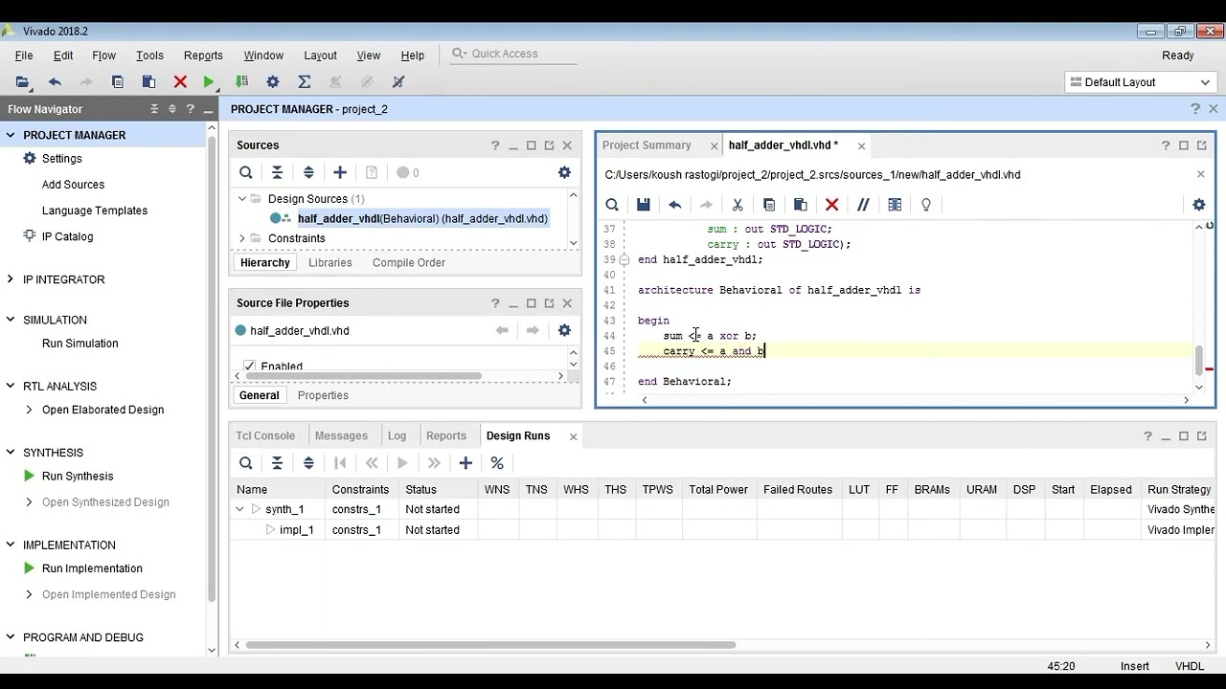Toggle the Enabled checkbox

pos(250,367)
